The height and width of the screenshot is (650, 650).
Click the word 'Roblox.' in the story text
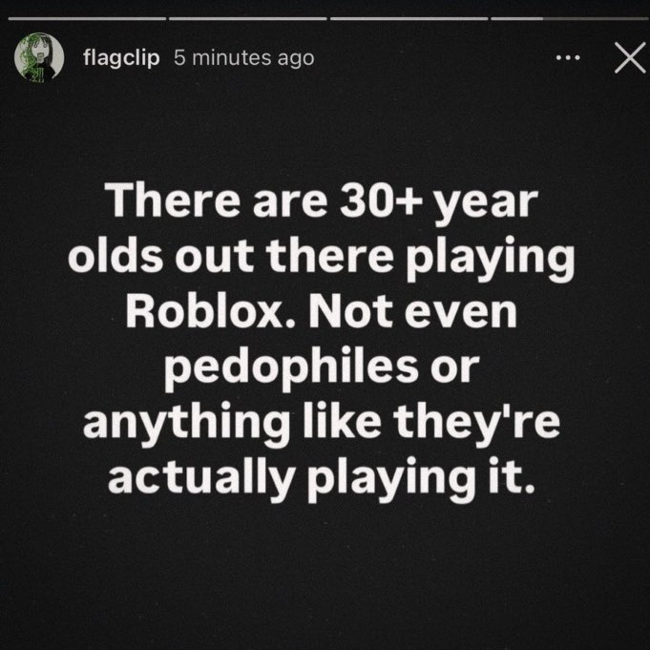click(211, 312)
